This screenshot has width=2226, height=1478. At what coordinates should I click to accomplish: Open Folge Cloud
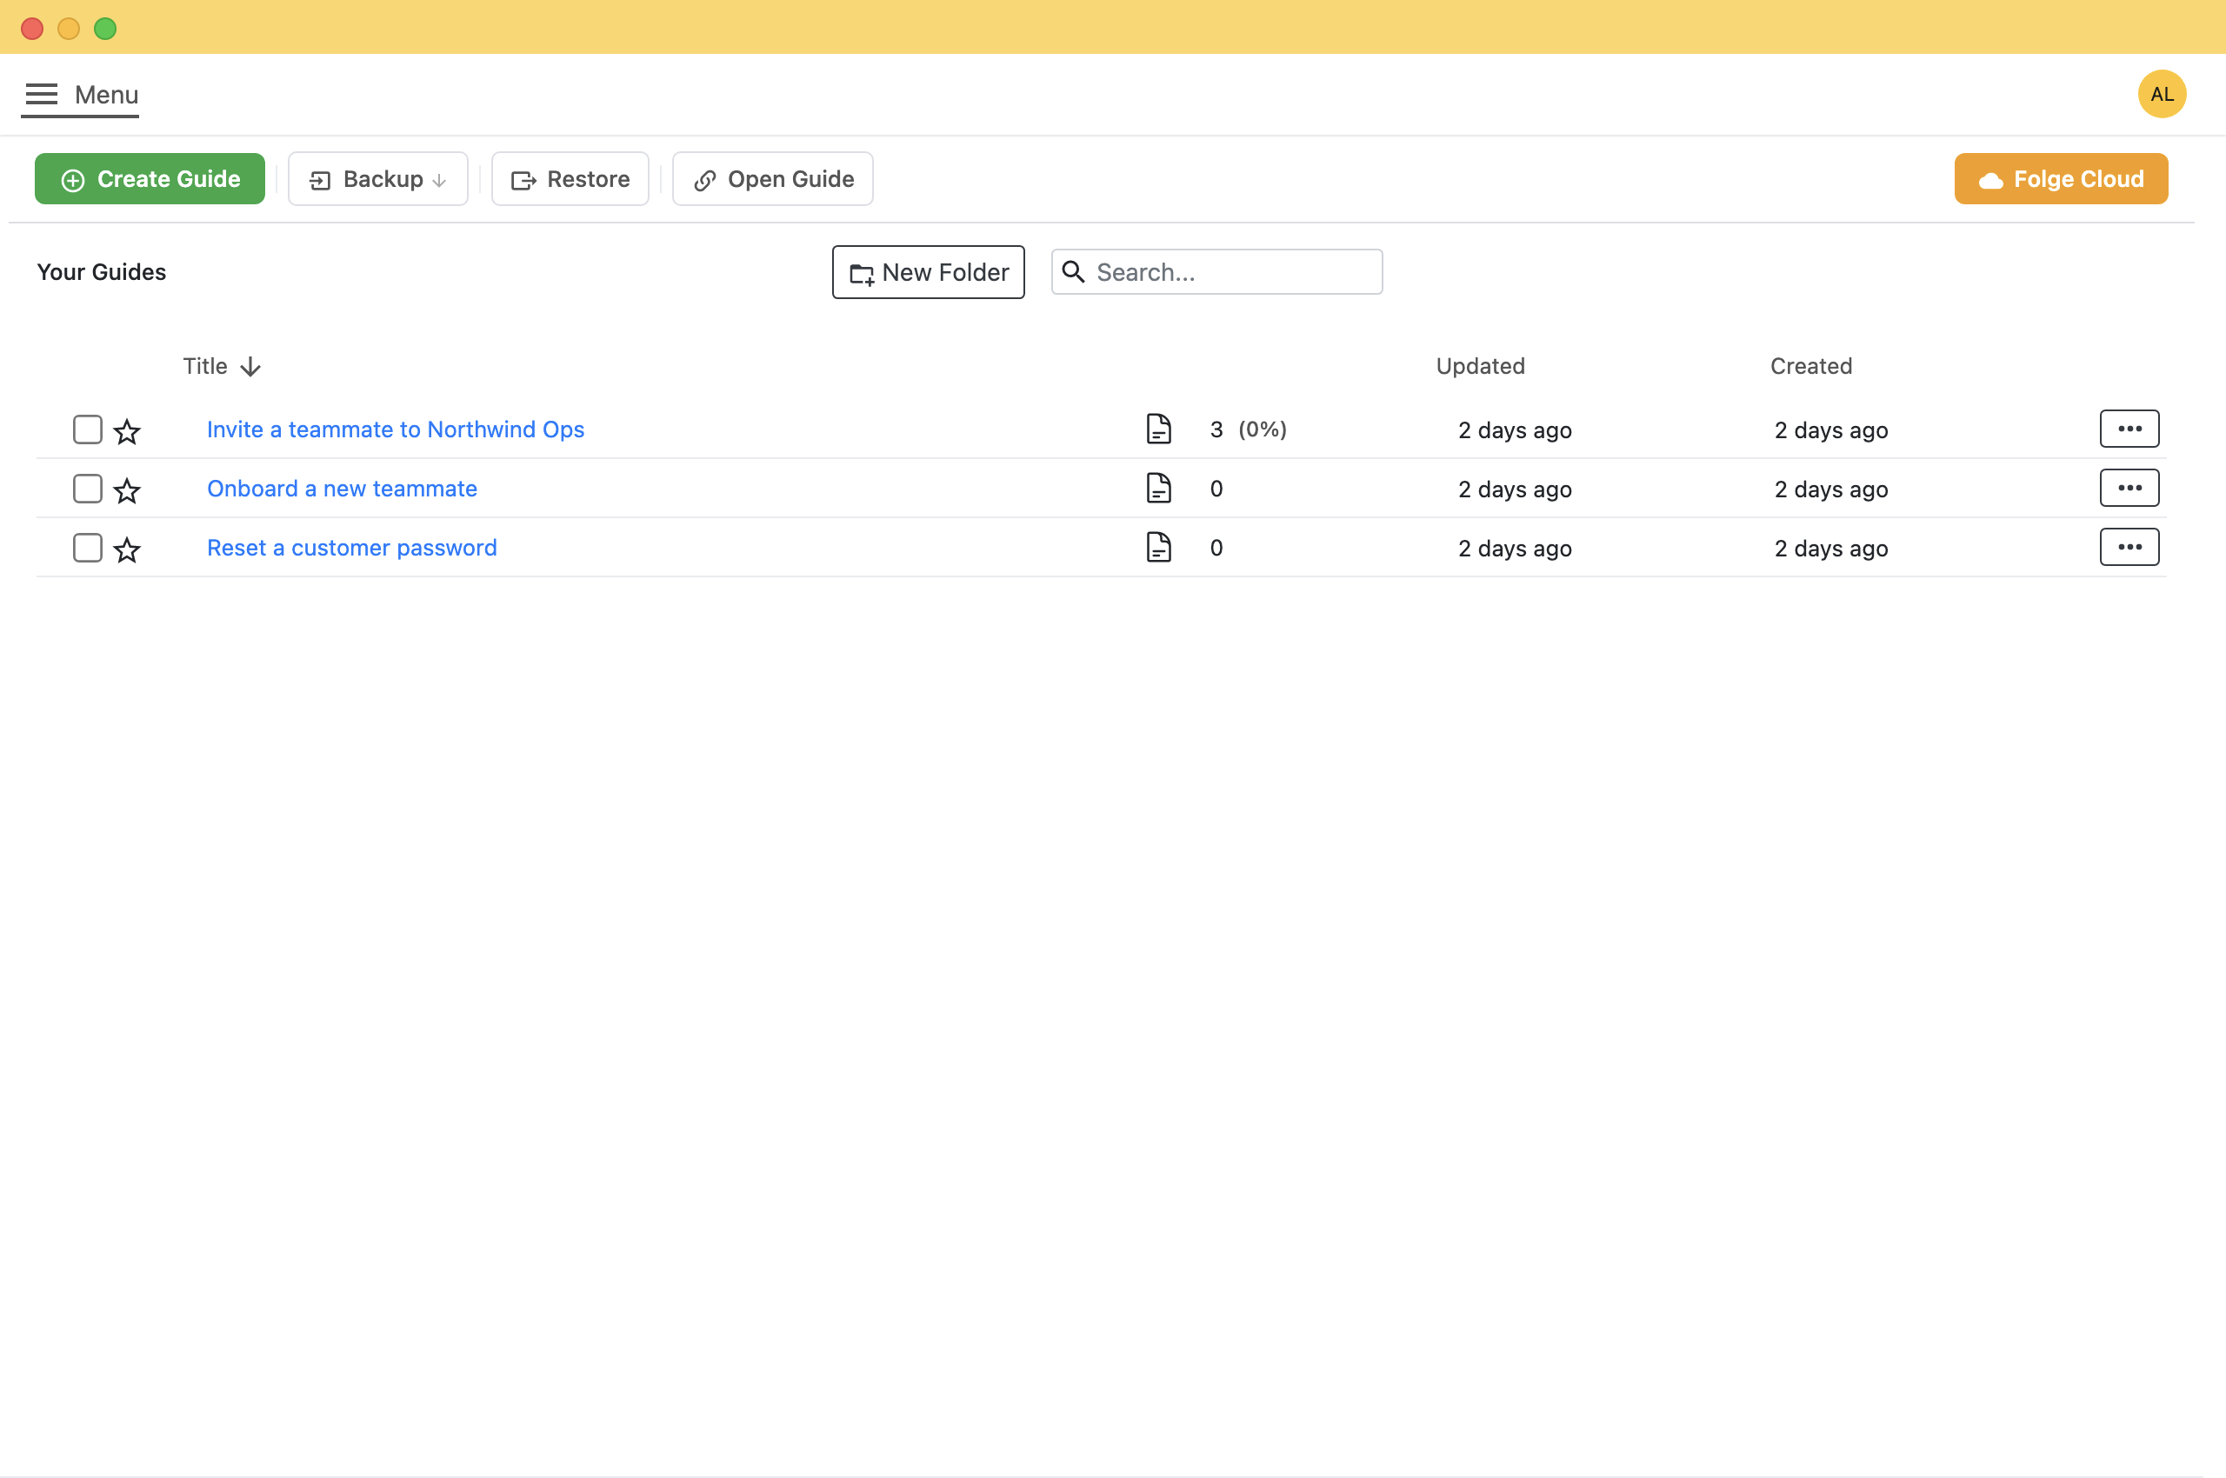tap(2061, 179)
